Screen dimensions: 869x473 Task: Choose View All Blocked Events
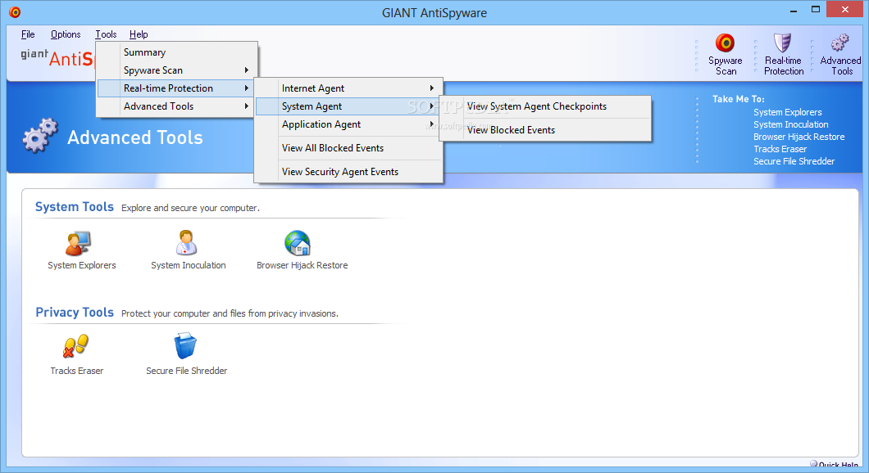click(349, 147)
